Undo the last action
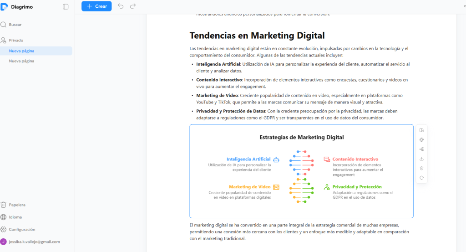 point(120,6)
